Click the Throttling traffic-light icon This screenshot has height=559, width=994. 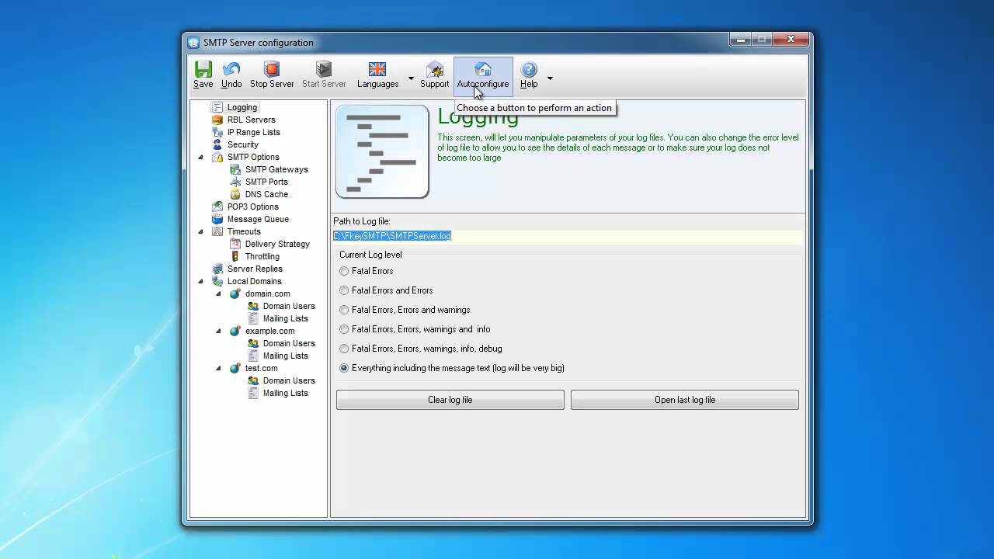[x=235, y=256]
